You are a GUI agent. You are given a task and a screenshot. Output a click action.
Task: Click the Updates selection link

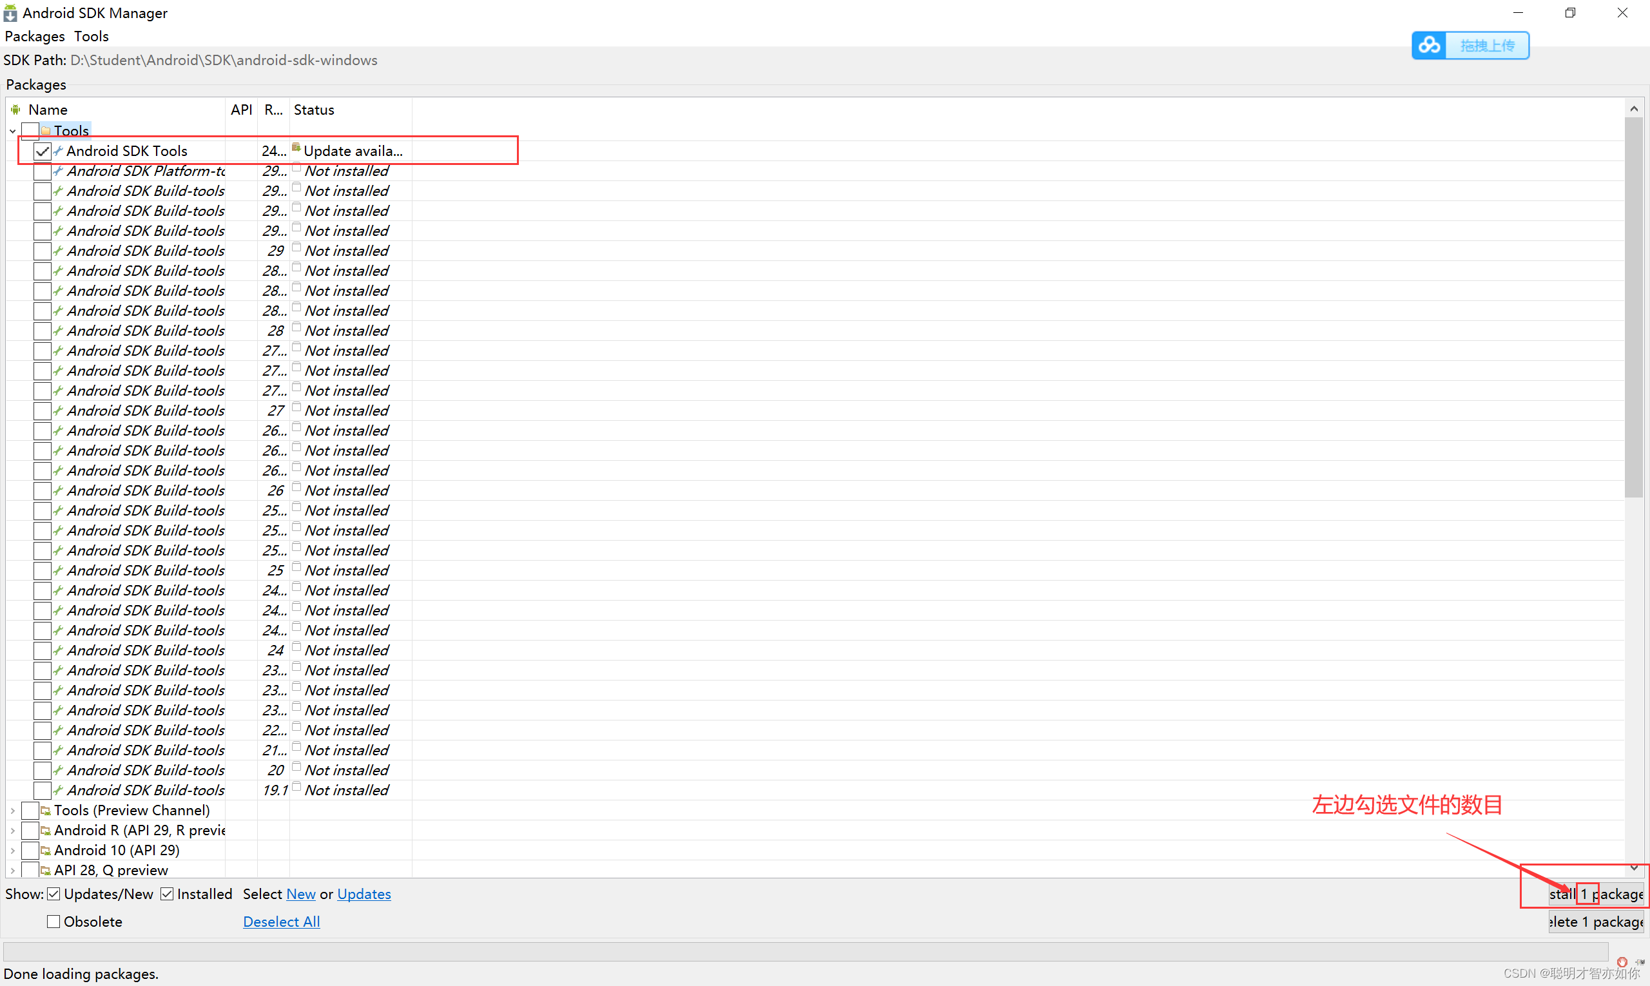click(x=364, y=894)
